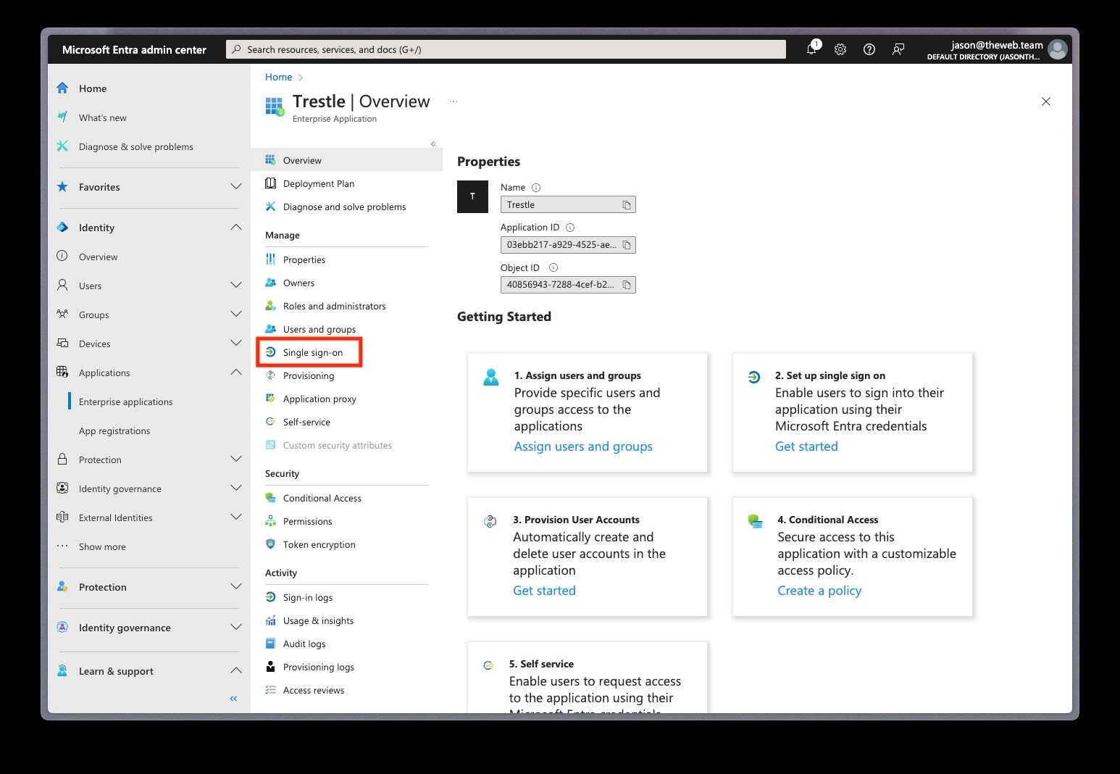Viewport: 1120px width, 774px height.
Task: Open the help question mark icon
Action: [869, 49]
